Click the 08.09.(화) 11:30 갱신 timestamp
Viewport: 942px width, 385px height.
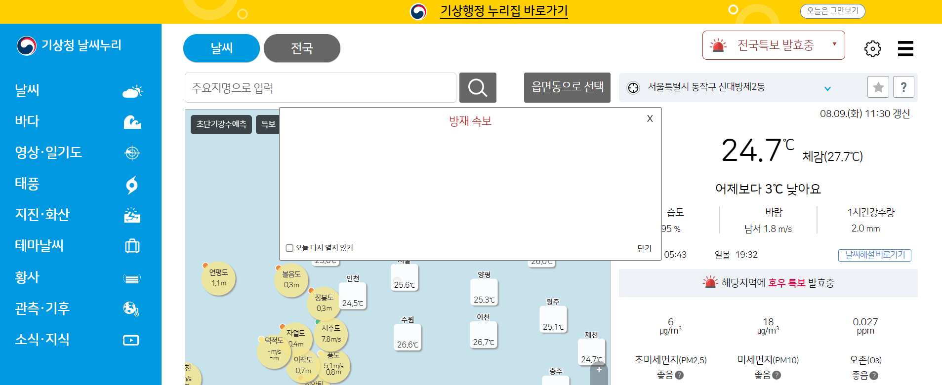(x=865, y=114)
